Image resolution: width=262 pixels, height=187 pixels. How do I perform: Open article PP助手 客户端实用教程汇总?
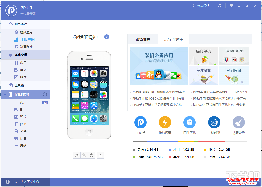pos(220,92)
